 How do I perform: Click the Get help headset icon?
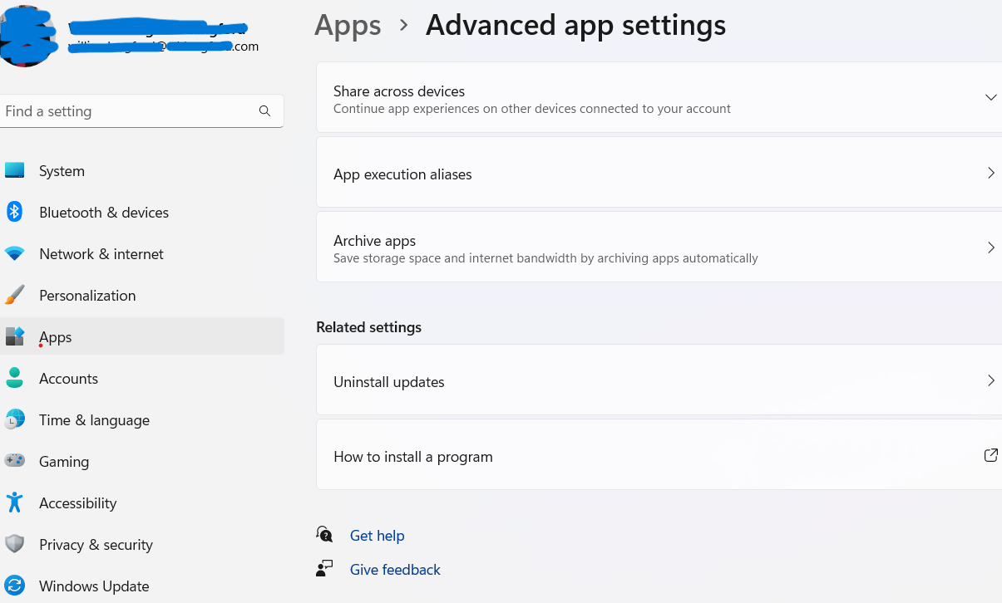324,535
